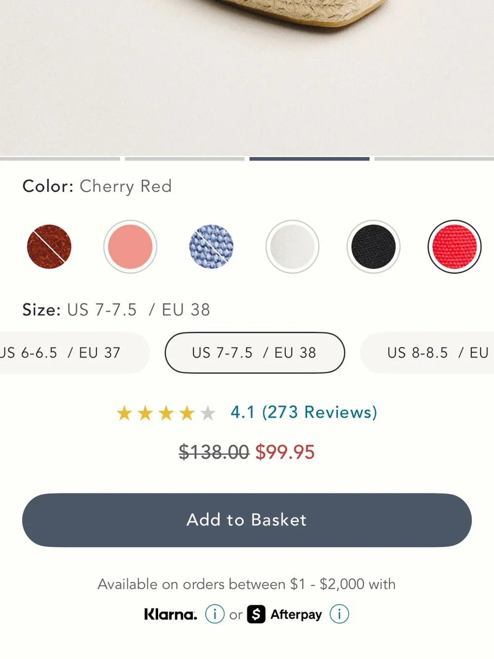Tap the Klarna logo
This screenshot has height=659, width=494.
tap(170, 614)
